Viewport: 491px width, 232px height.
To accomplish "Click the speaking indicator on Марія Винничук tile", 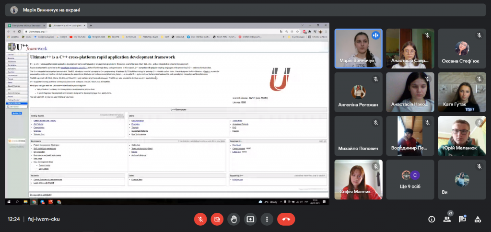I will coord(375,35).
